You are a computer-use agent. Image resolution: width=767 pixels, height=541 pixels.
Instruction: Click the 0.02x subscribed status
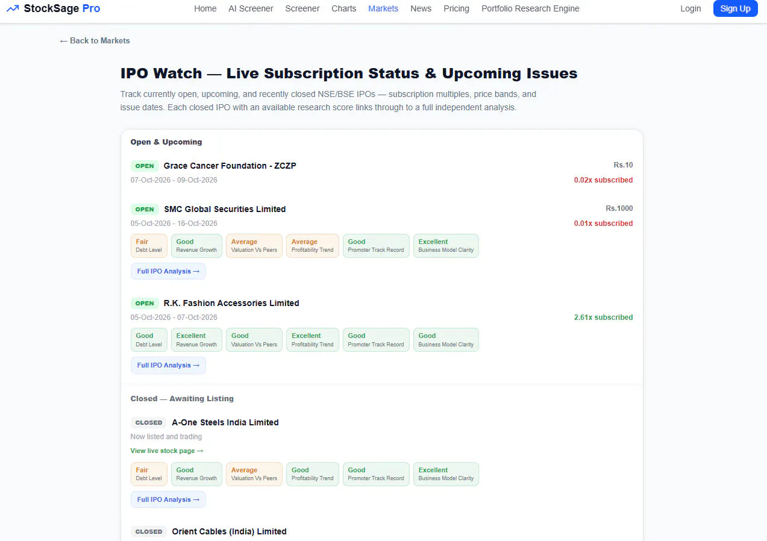coord(603,180)
